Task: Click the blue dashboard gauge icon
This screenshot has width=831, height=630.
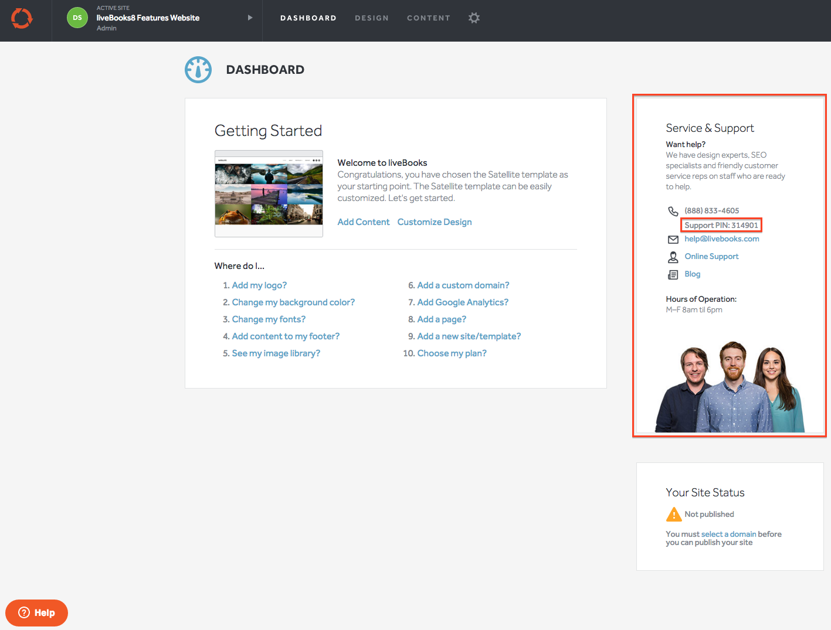Action: tap(198, 70)
